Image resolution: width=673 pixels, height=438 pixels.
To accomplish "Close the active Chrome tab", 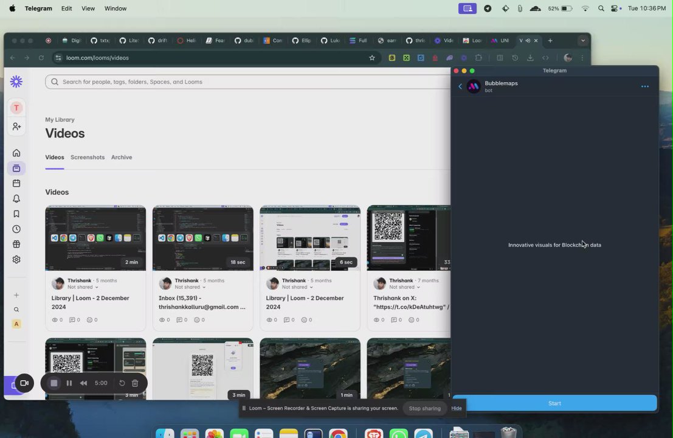I will 536,41.
